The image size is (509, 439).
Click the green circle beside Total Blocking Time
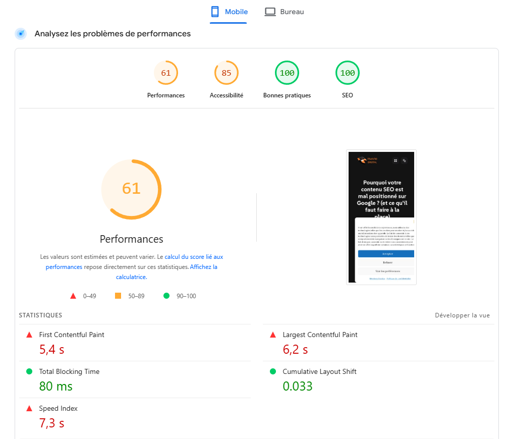pos(30,371)
